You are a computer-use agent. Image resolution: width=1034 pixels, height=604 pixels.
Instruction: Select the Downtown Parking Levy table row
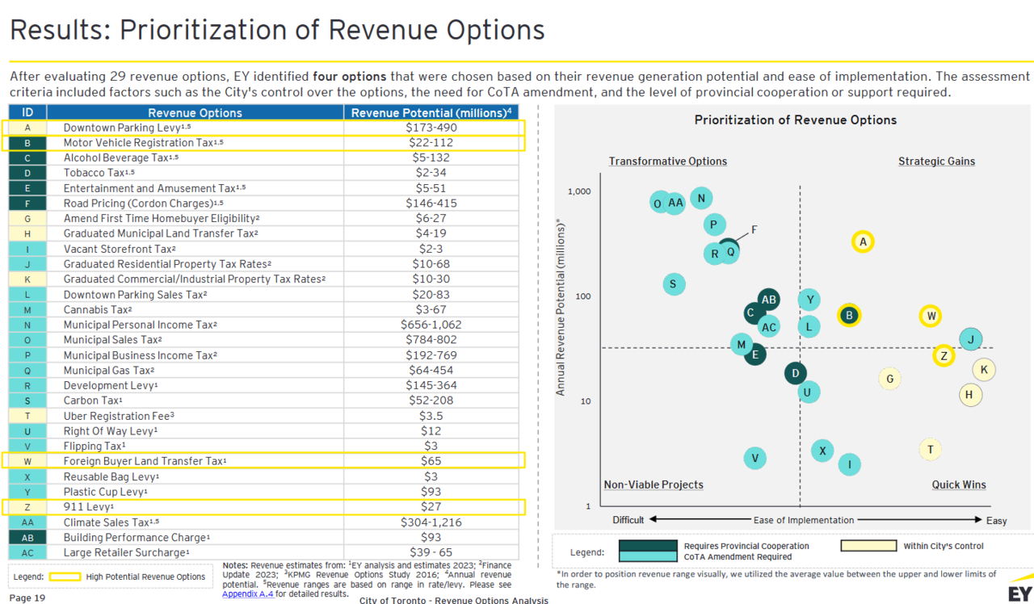coord(263,128)
